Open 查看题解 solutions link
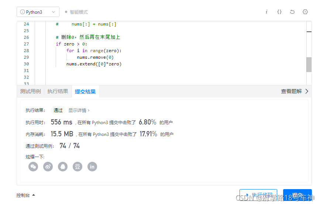The height and width of the screenshot is (205, 320). [x=291, y=91]
